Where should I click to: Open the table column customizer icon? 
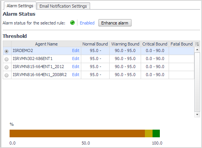(x=197, y=44)
